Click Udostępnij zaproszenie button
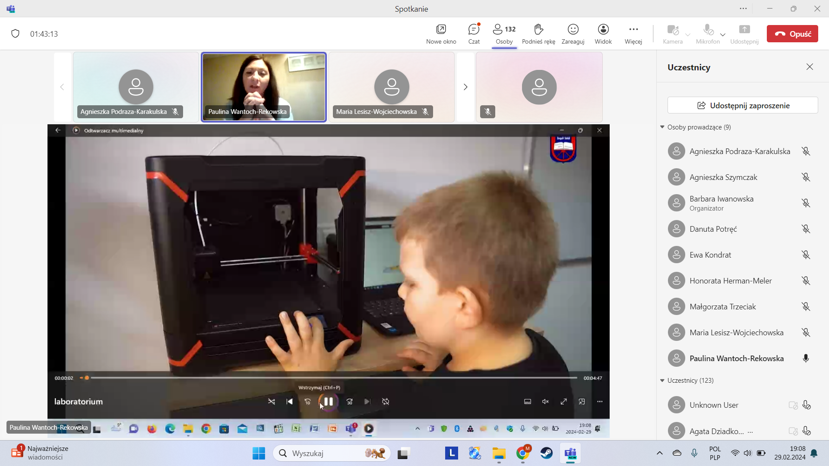 743,105
